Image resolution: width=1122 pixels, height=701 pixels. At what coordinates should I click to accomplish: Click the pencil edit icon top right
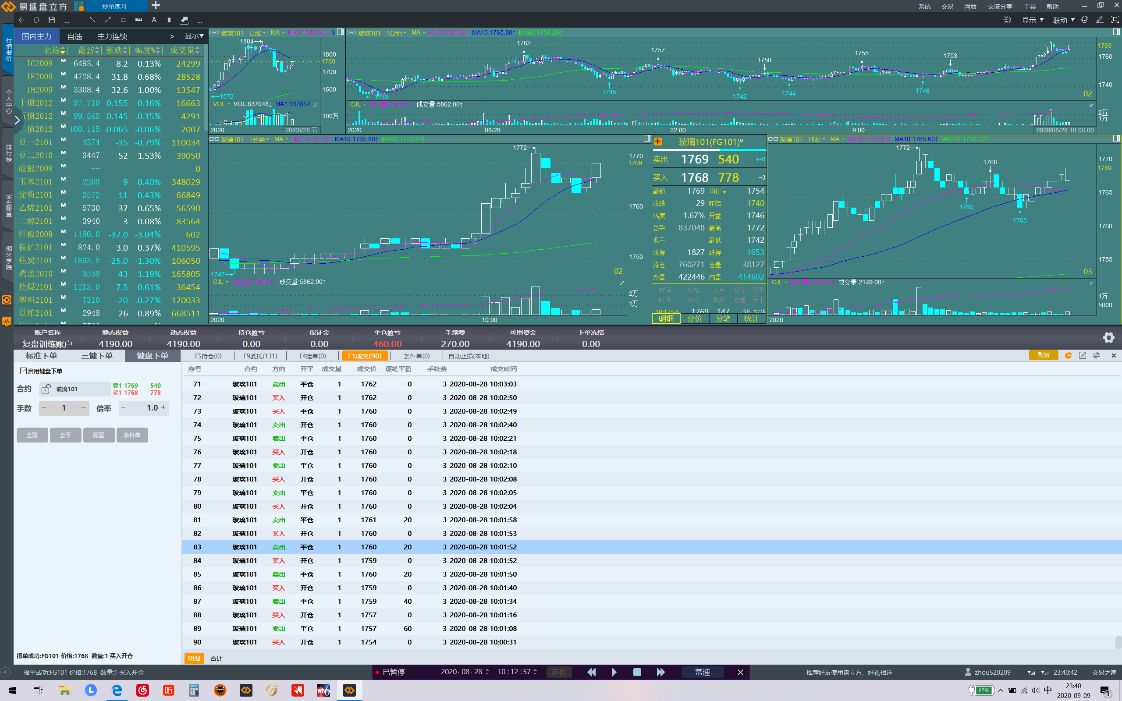point(1100,19)
